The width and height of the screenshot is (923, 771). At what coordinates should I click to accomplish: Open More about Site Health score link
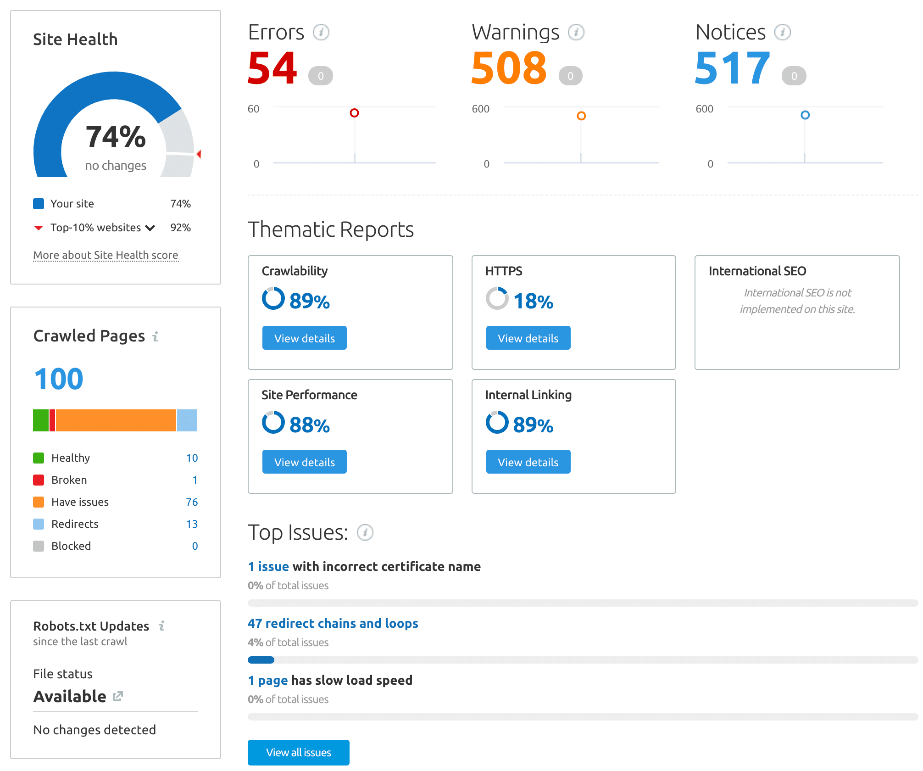coord(106,255)
